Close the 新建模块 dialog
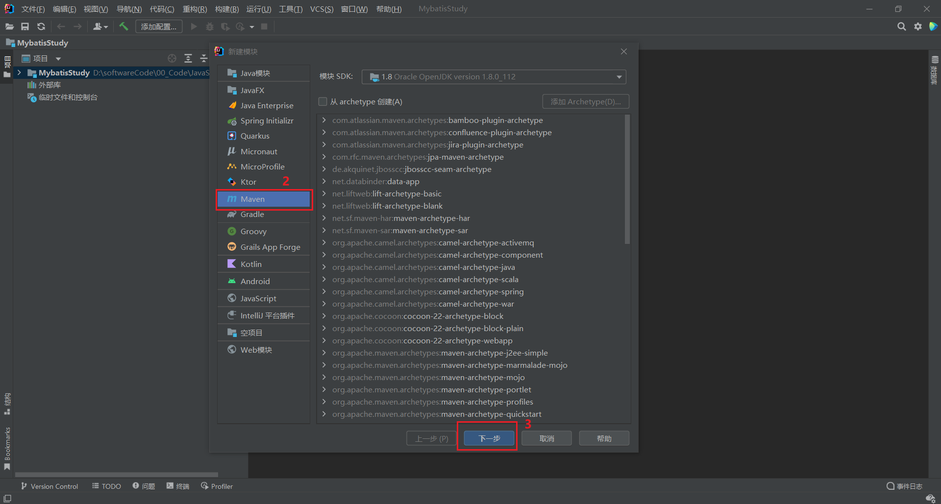 pyautogui.click(x=624, y=51)
